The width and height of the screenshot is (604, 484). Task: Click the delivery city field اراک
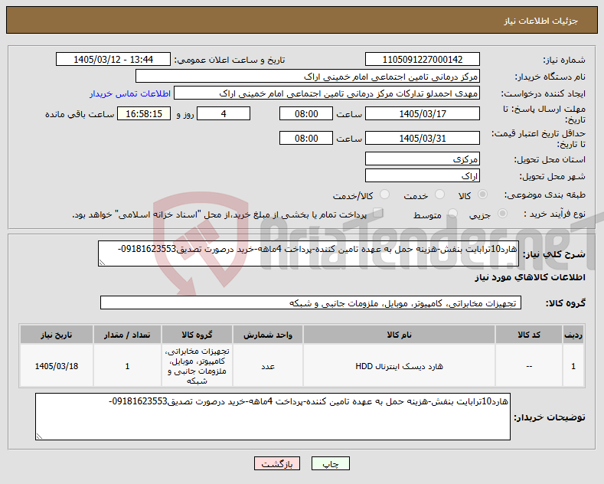coord(422,175)
